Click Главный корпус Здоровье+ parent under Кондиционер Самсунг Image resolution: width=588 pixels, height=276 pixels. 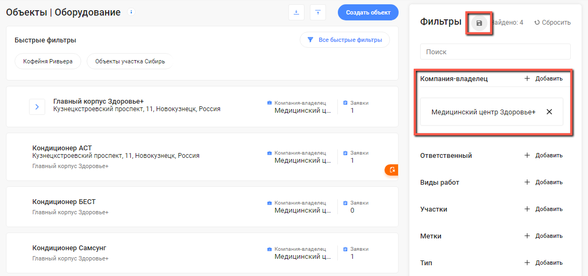tap(70, 258)
